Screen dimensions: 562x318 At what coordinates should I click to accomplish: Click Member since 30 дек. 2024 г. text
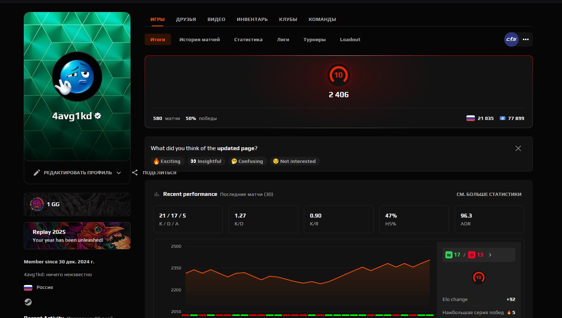click(x=59, y=262)
